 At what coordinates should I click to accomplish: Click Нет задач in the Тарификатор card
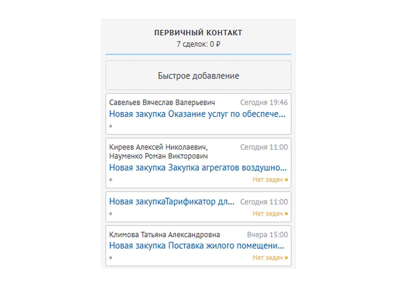click(x=268, y=214)
